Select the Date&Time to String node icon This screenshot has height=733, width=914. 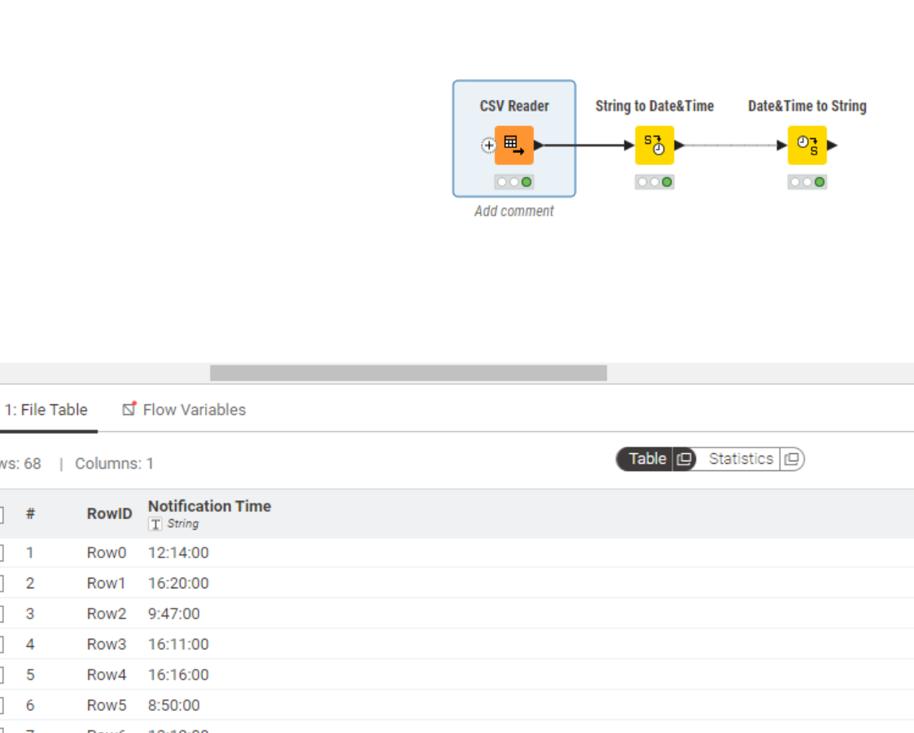pos(807,146)
